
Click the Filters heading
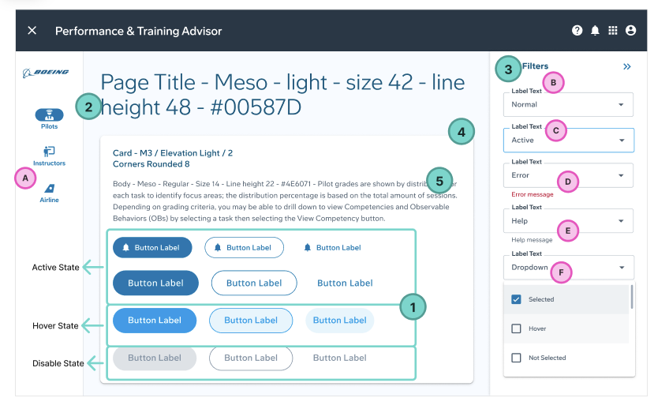tap(535, 66)
